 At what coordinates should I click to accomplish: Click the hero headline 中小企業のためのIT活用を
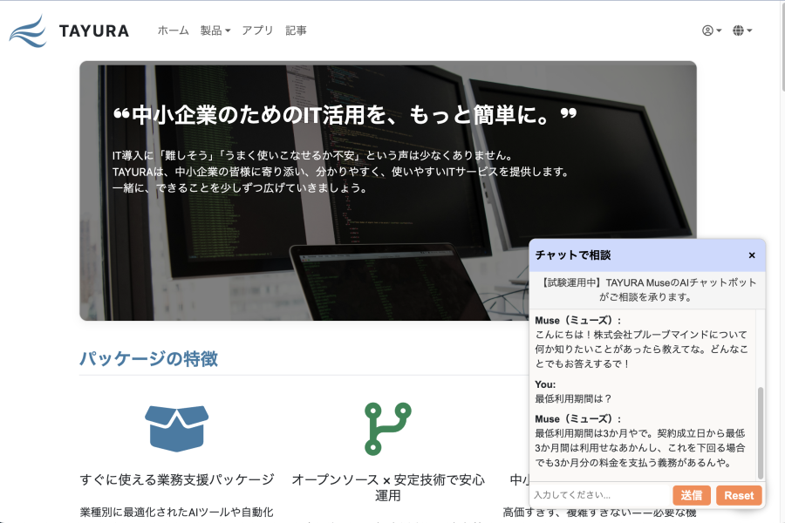(345, 115)
